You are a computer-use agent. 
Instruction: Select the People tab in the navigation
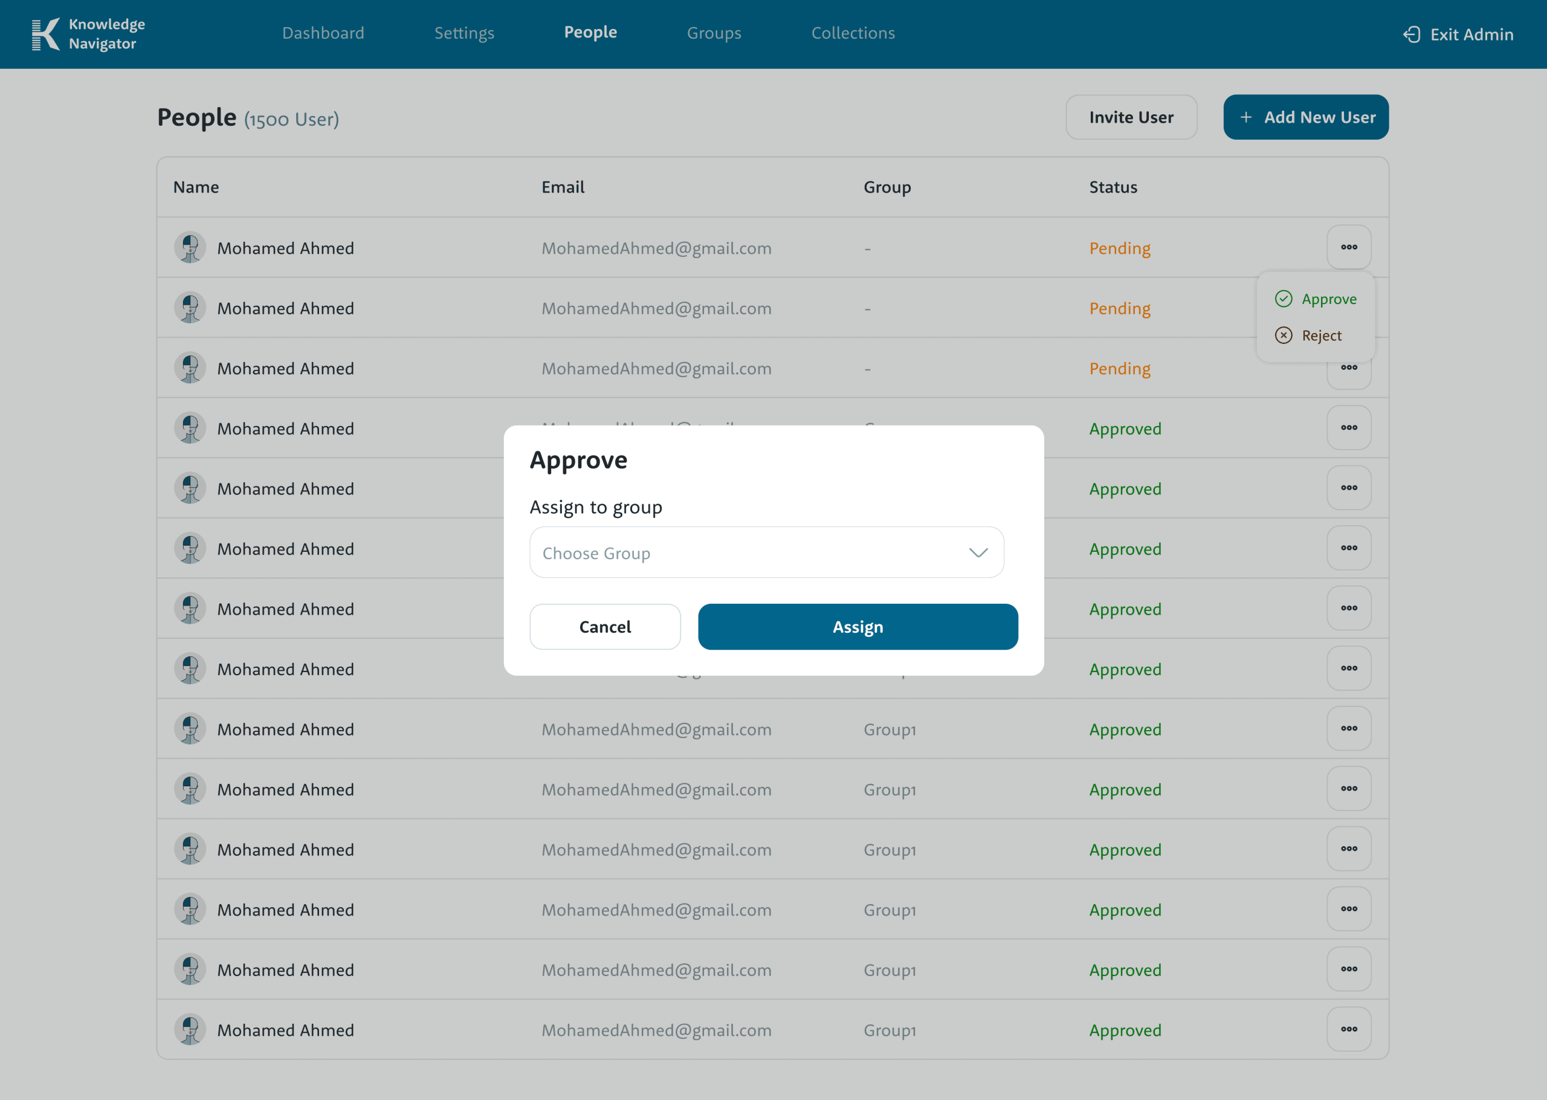click(590, 33)
